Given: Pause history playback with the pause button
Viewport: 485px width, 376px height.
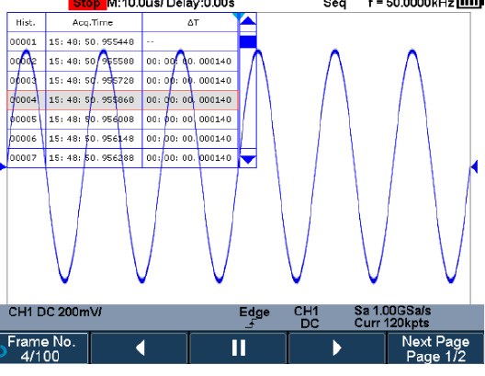Looking at the screenshot, I should pyautogui.click(x=239, y=348).
